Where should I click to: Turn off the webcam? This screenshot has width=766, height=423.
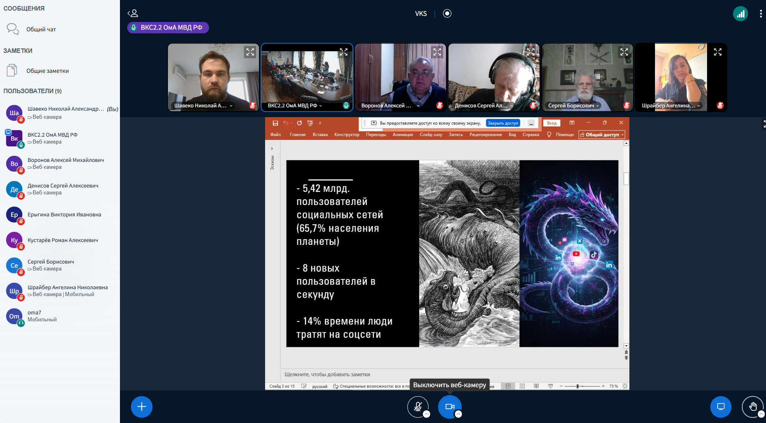(449, 407)
